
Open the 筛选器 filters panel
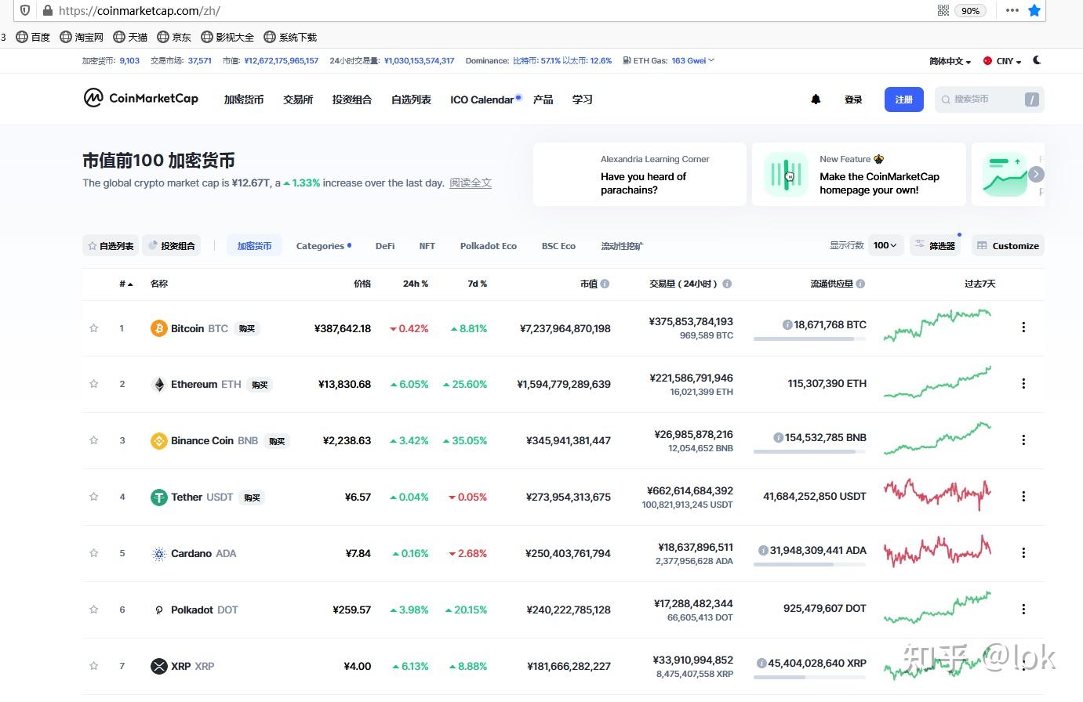coord(935,245)
